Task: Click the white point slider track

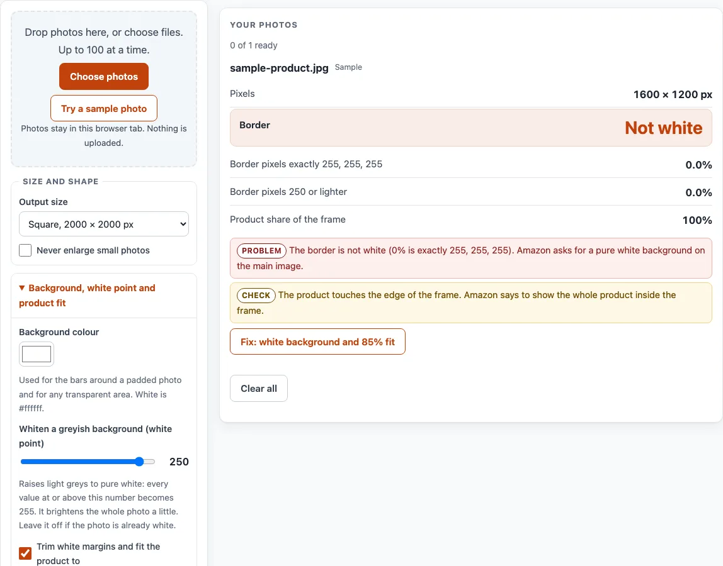Action: click(x=88, y=462)
